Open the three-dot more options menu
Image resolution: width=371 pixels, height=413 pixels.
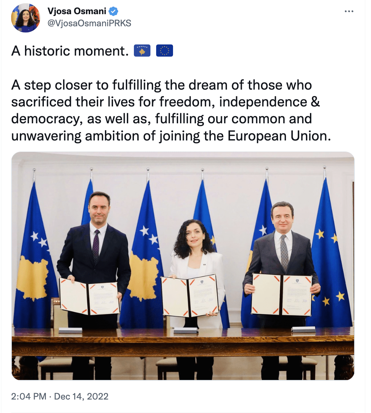(x=349, y=11)
